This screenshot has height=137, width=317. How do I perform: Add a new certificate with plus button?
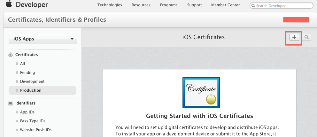(294, 37)
